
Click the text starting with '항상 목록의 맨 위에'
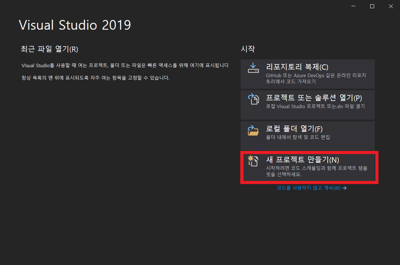point(95,78)
